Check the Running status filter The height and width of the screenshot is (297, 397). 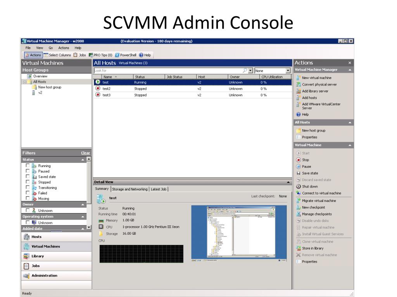(28, 166)
